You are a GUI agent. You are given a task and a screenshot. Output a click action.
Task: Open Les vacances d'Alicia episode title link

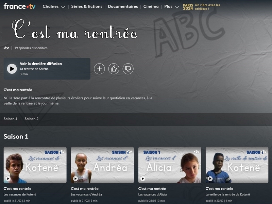(152, 194)
